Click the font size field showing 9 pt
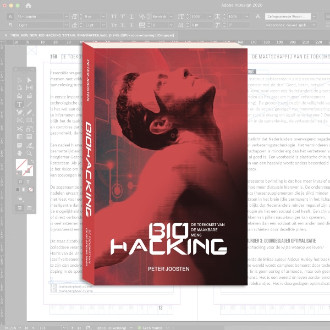Screen dimensions: 330x330 coord(91,16)
